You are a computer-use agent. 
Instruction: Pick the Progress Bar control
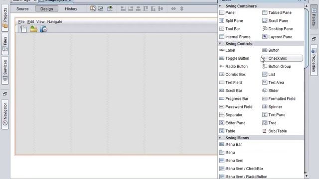234,99
